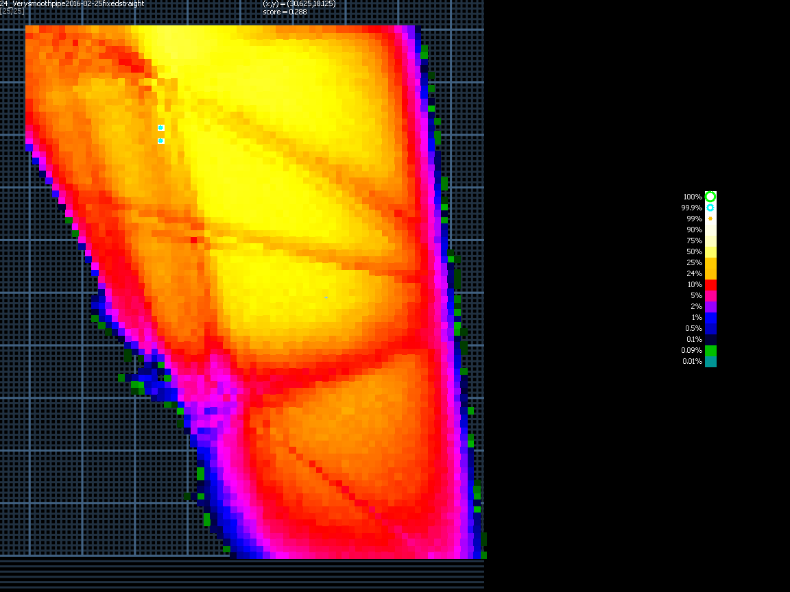Select the red 10% legend swatch
The width and height of the screenshot is (790, 592).
click(x=710, y=284)
